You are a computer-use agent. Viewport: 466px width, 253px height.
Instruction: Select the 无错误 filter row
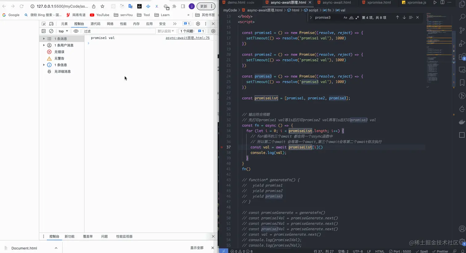coord(62,52)
